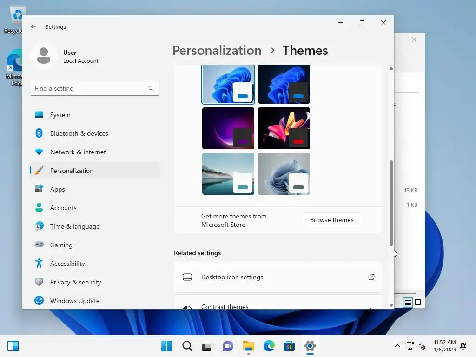Select the gray Flow theme

284,174
